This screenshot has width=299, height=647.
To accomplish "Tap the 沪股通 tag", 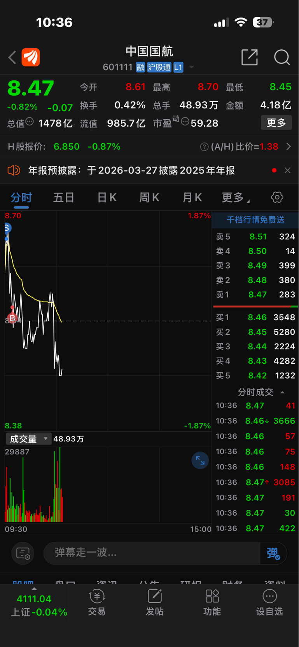I will click(159, 67).
